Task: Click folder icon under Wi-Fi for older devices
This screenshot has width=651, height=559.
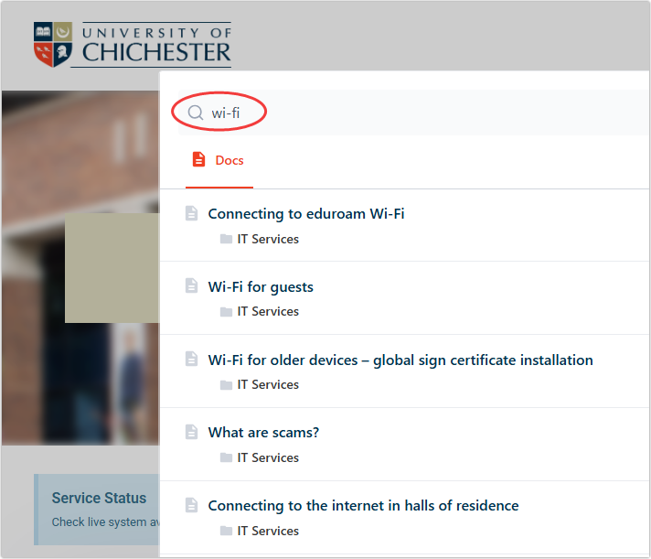Action: [226, 385]
